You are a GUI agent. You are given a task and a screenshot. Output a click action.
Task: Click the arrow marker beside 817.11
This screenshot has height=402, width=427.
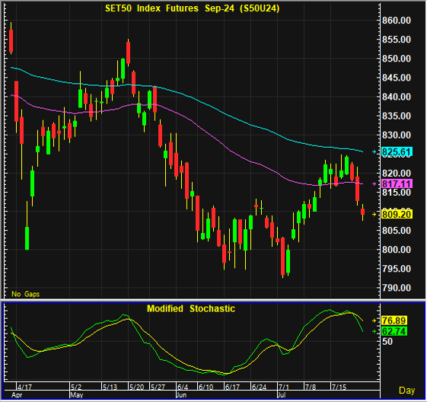tap(374, 183)
